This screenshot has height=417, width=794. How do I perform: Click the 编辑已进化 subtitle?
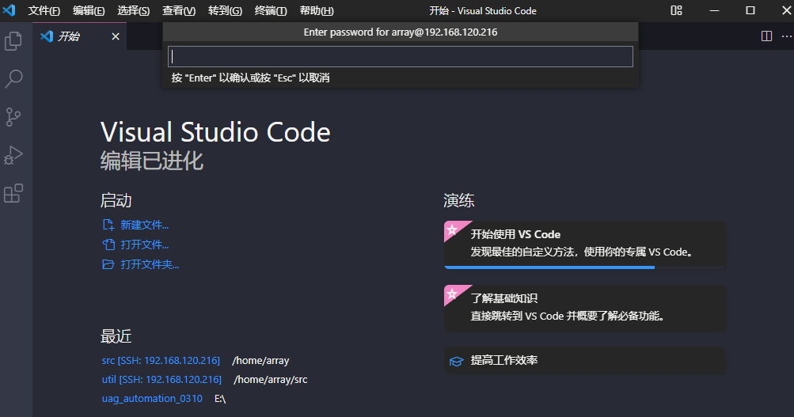152,161
